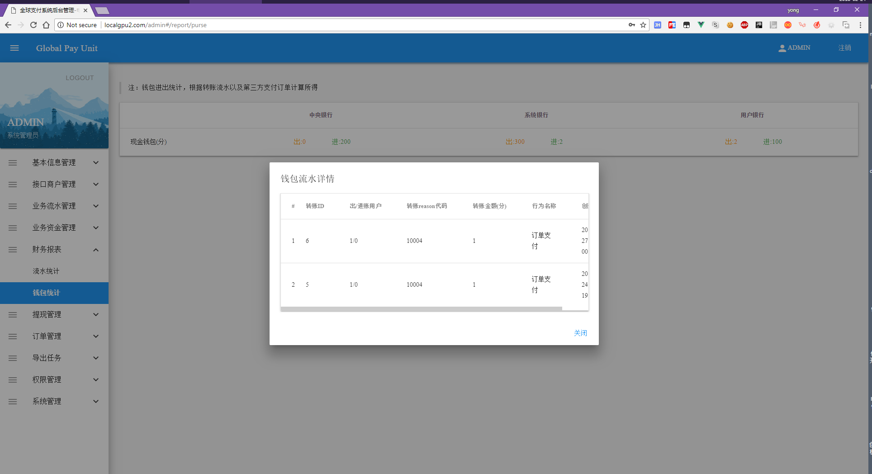Expand the 导出任务 chevron
The width and height of the screenshot is (872, 474).
(x=96, y=358)
